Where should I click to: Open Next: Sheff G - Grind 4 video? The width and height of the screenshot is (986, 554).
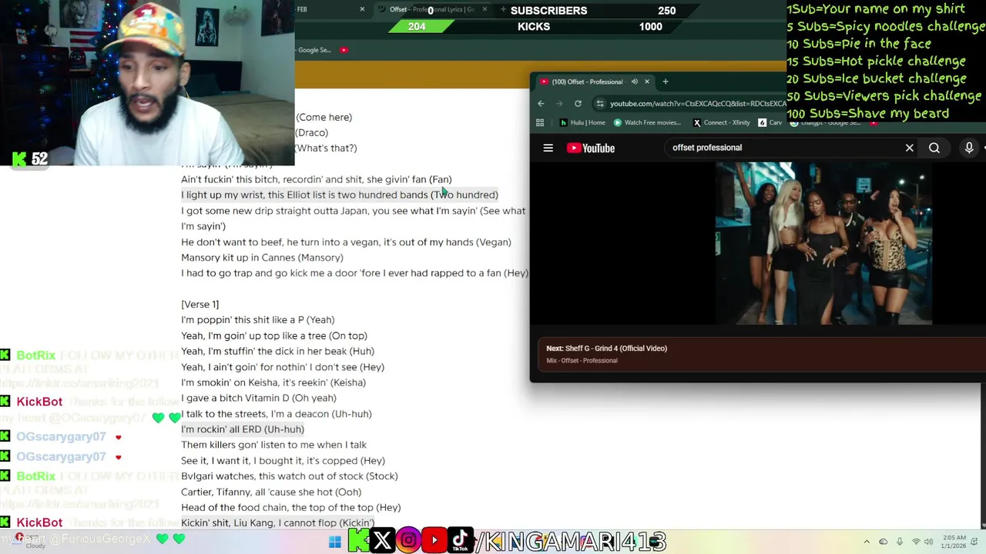[x=606, y=349]
